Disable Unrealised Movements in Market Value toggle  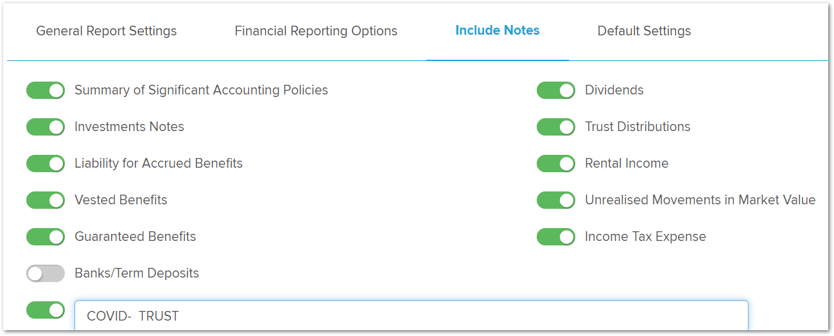[x=556, y=200]
